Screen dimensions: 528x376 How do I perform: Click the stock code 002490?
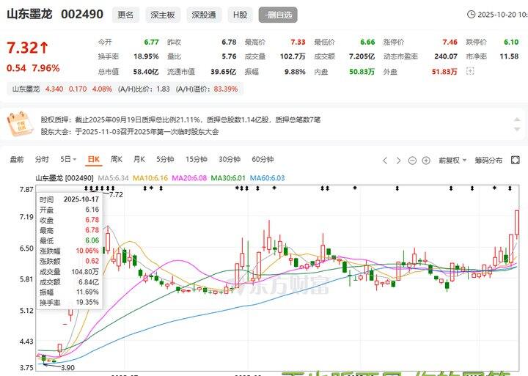point(82,14)
